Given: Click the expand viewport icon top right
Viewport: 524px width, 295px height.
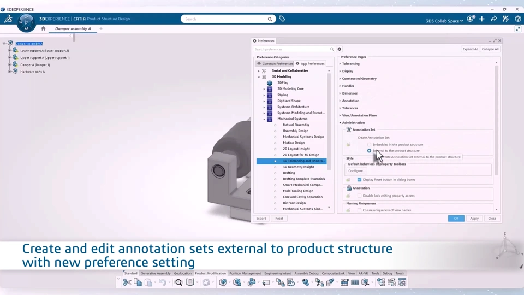Looking at the screenshot, I should click(x=517, y=29).
